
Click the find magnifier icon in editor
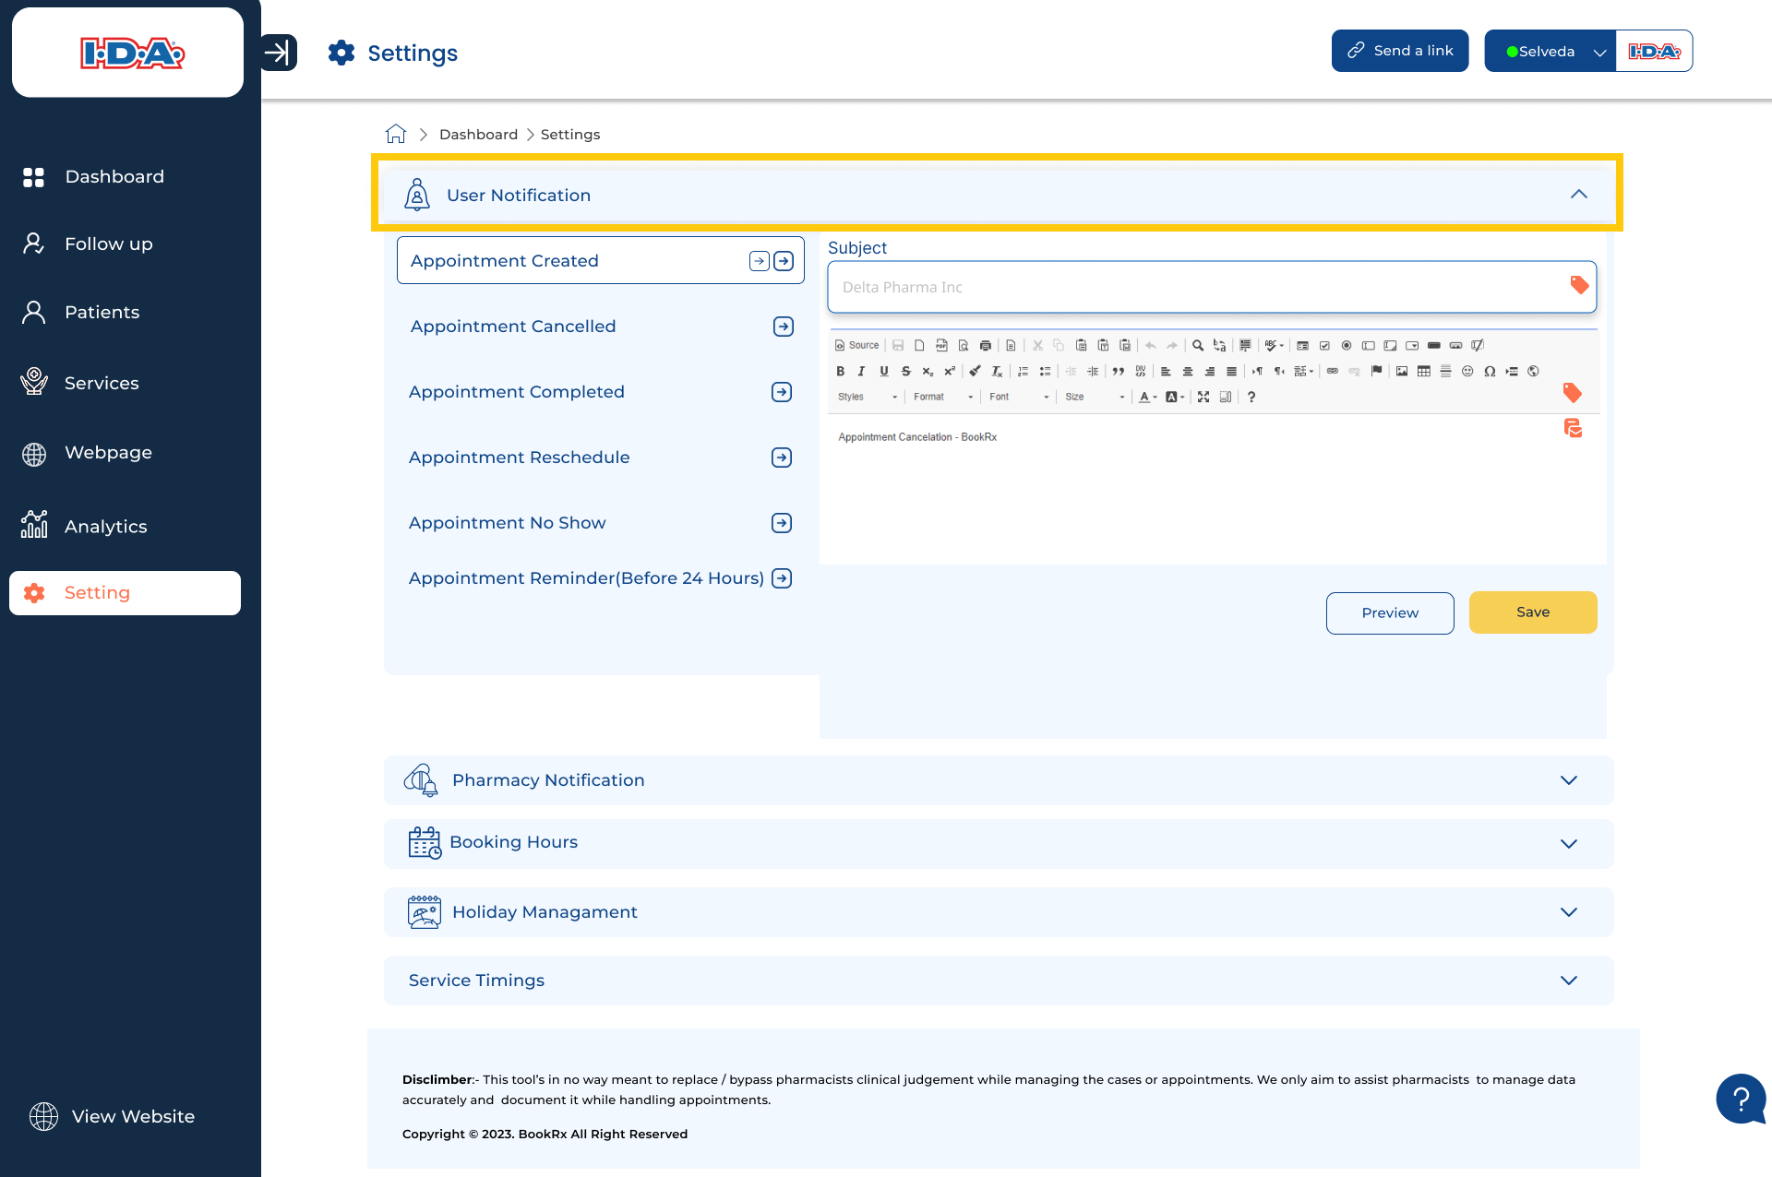[1197, 345]
